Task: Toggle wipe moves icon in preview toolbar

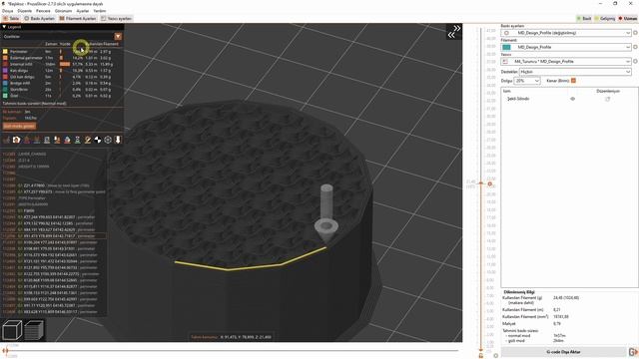Action: pos(16,140)
